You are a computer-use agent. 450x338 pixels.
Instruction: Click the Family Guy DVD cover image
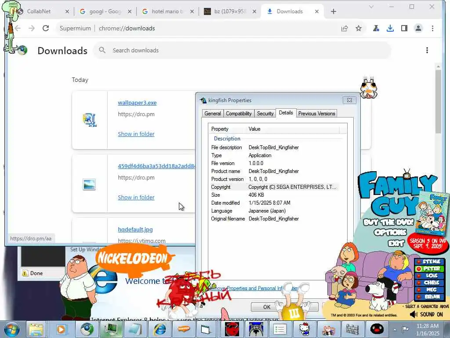point(432,213)
